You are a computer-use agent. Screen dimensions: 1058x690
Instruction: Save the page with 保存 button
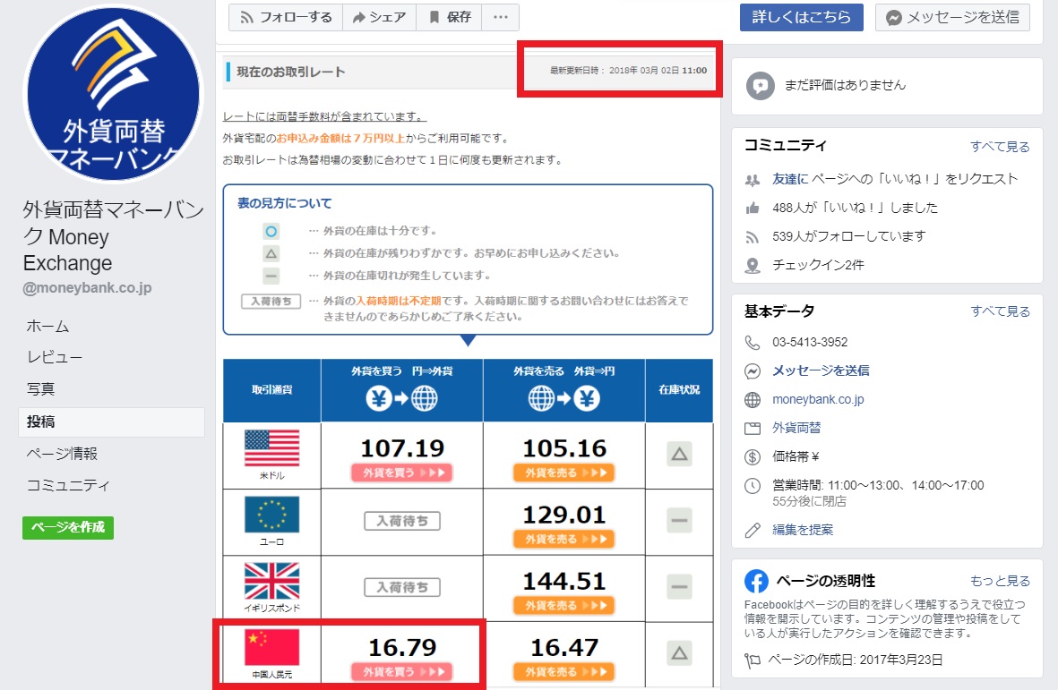450,18
